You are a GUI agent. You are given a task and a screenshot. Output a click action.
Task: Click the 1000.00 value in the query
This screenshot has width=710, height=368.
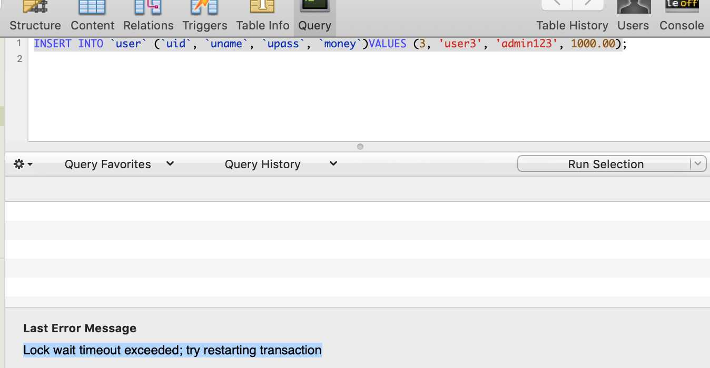pos(593,44)
